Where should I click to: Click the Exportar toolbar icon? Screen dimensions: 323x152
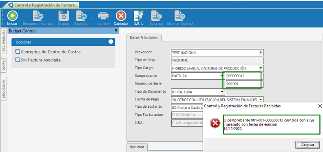[x=82, y=16]
